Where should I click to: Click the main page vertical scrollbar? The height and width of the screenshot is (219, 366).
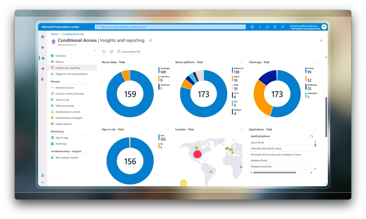tap(326, 117)
